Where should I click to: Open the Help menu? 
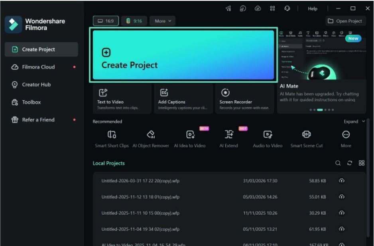point(313,9)
